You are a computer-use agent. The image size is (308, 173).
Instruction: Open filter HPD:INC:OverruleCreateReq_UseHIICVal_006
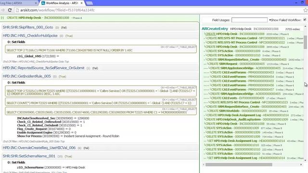[x=39, y=148]
